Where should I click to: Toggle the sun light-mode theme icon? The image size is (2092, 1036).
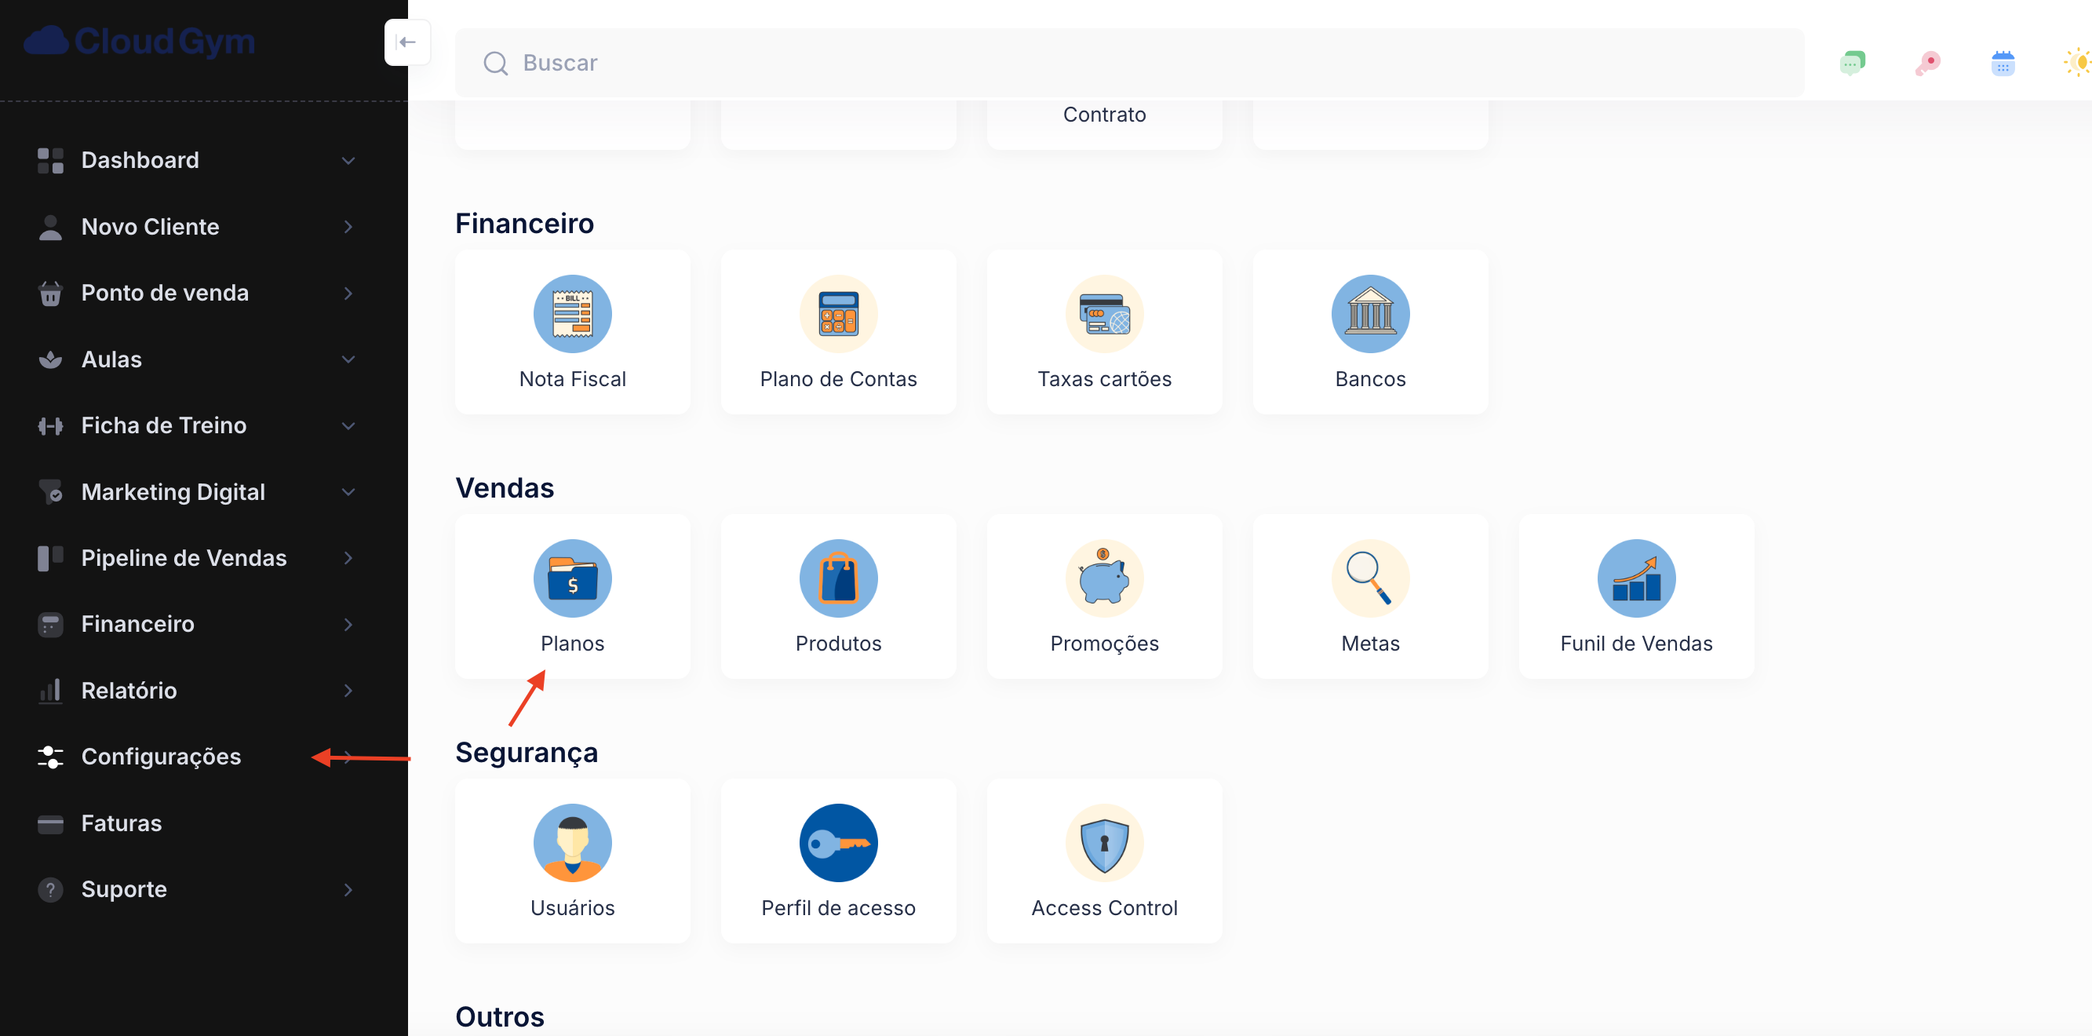(2077, 63)
